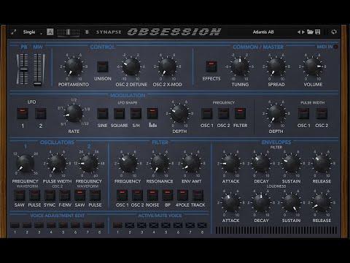Click the filter envelope Decay knob

point(261,163)
